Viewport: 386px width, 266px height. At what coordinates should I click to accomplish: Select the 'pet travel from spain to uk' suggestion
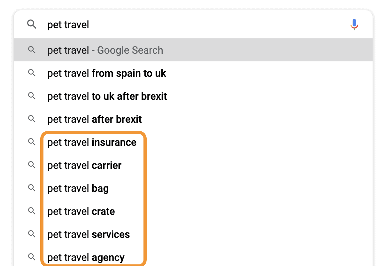(107, 73)
